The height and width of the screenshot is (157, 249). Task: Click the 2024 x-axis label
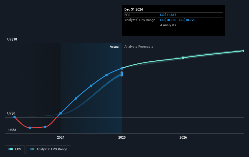coord(61,138)
